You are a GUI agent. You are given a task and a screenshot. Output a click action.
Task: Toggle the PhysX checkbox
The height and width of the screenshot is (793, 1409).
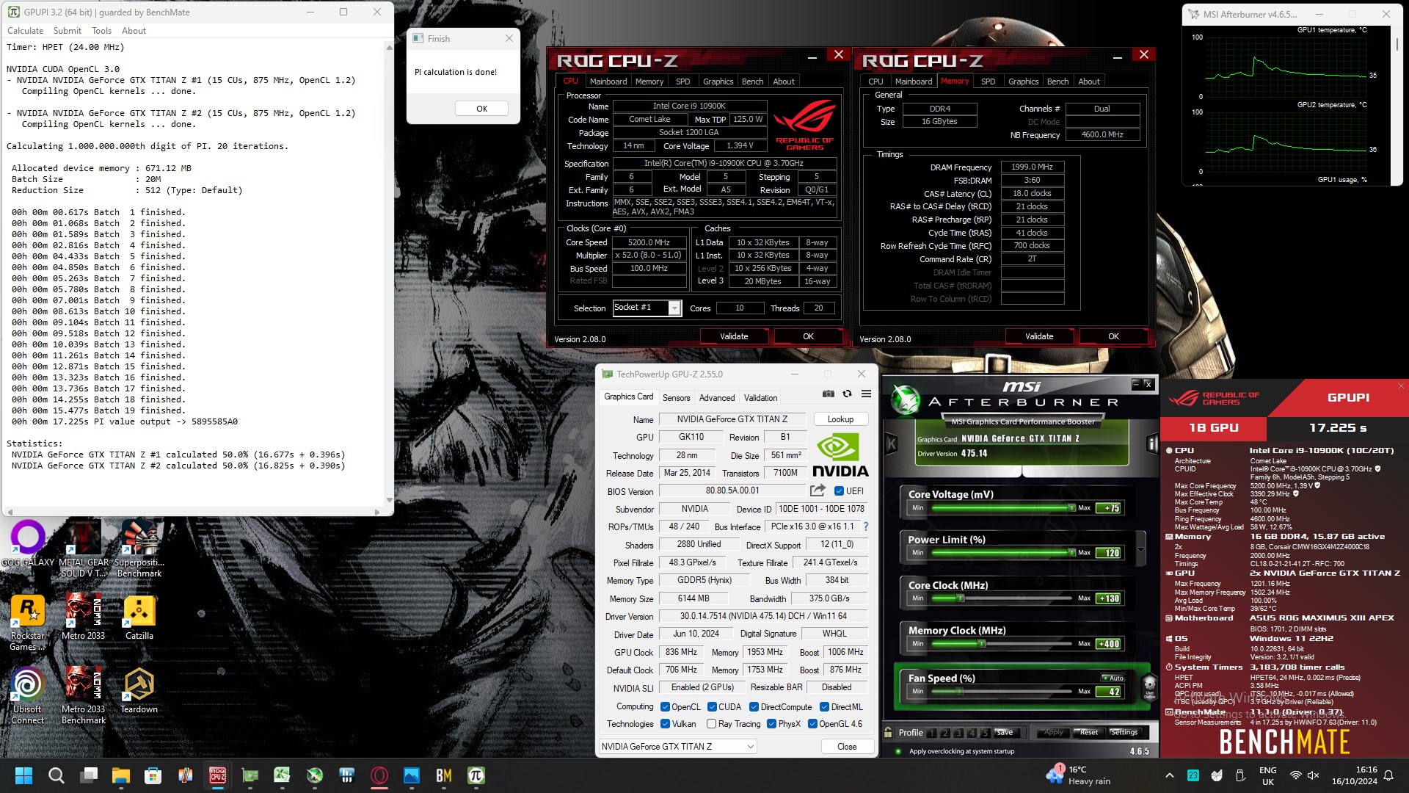pyautogui.click(x=771, y=724)
